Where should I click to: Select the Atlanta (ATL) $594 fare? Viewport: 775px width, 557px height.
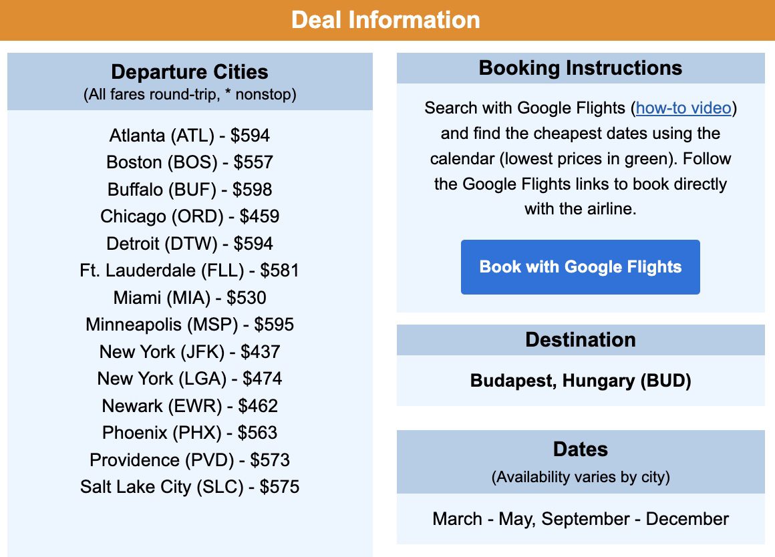[189, 136]
